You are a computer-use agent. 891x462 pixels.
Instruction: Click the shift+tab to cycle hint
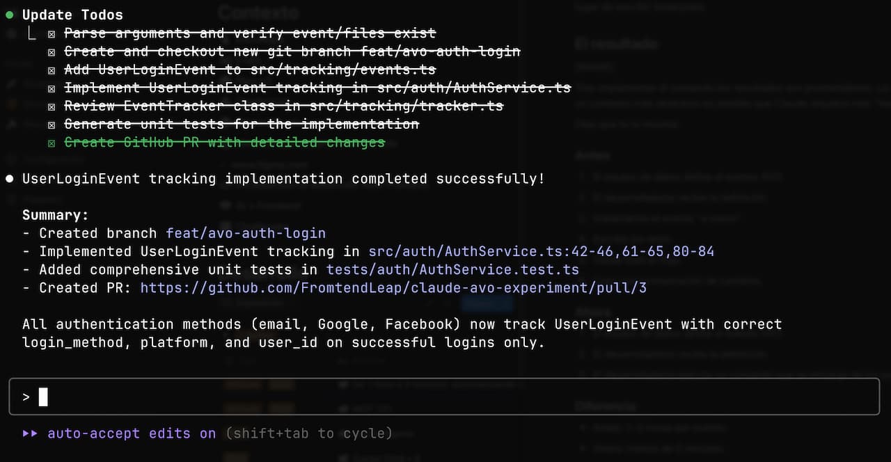click(309, 433)
